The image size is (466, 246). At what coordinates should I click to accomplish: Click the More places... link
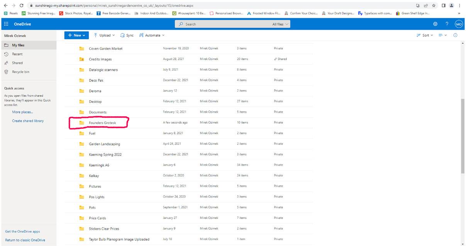22,112
